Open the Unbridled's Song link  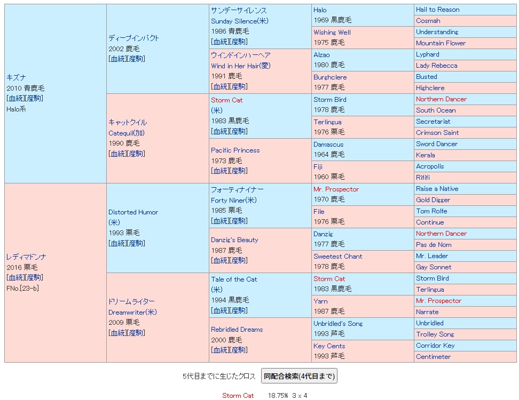[338, 324]
